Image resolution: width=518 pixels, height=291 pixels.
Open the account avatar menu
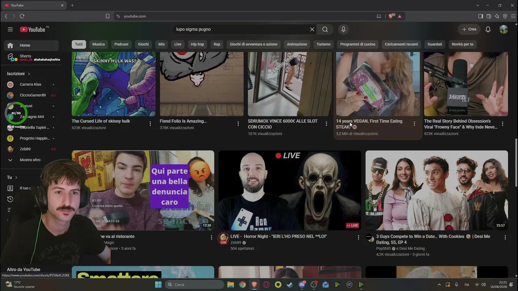pyautogui.click(x=503, y=29)
